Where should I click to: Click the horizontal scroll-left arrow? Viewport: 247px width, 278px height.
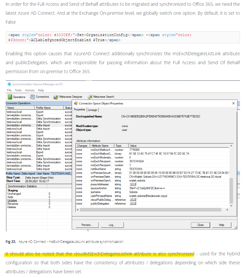[78, 210]
